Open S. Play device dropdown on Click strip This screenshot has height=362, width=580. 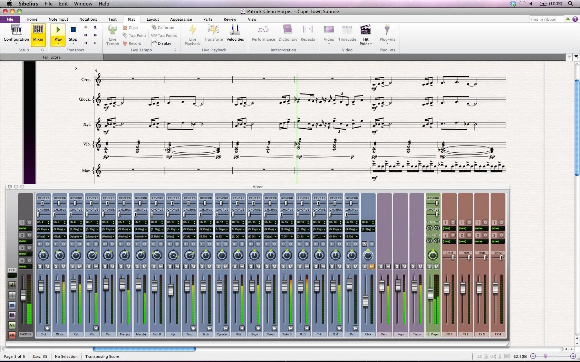(x=368, y=229)
